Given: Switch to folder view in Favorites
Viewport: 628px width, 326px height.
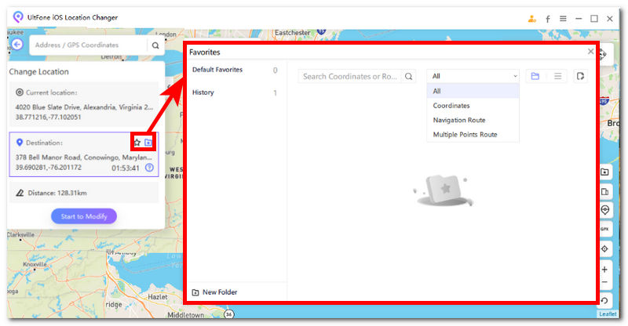Looking at the screenshot, I should tap(535, 77).
